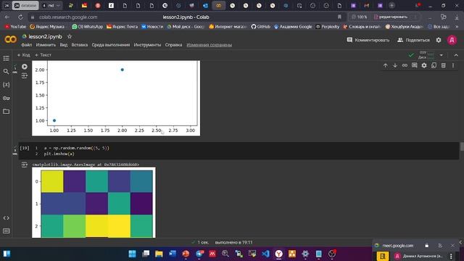Click the Изменения сохранены link

[210, 45]
